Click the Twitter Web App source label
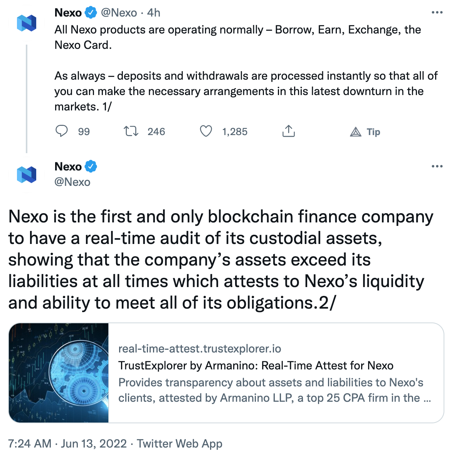The image size is (454, 461). pyautogui.click(x=180, y=444)
